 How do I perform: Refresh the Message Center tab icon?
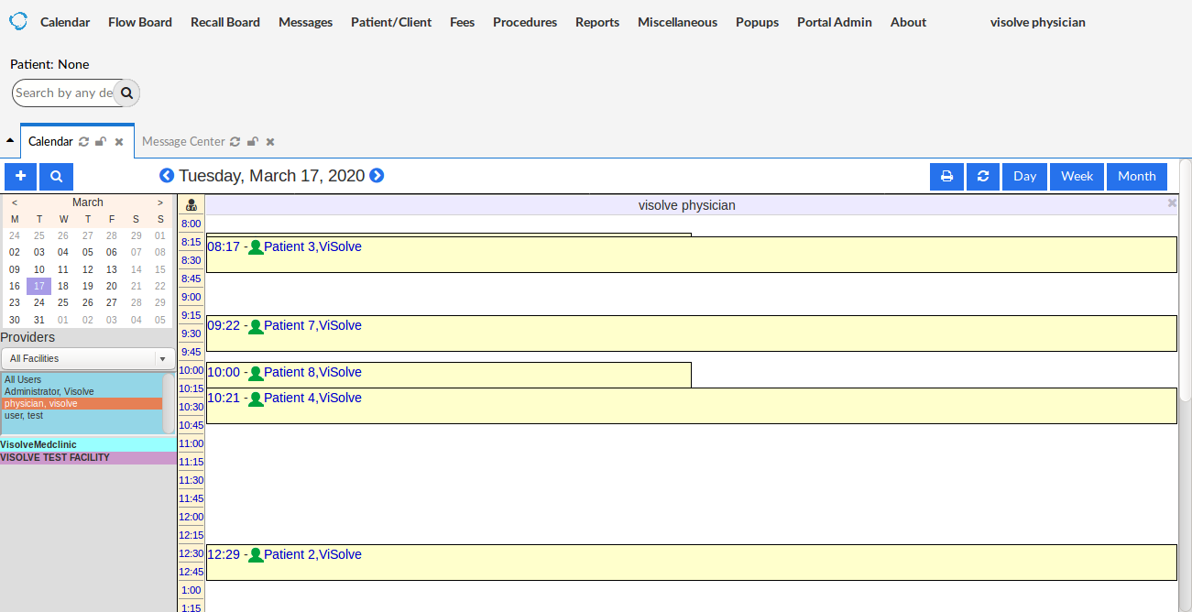click(x=235, y=142)
